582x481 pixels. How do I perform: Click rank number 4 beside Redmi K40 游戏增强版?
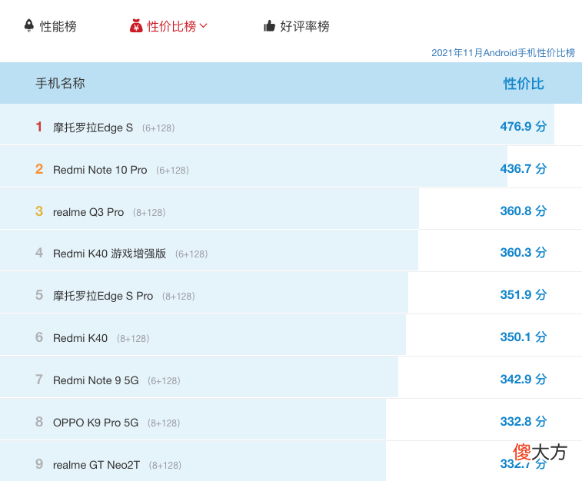pos(39,253)
